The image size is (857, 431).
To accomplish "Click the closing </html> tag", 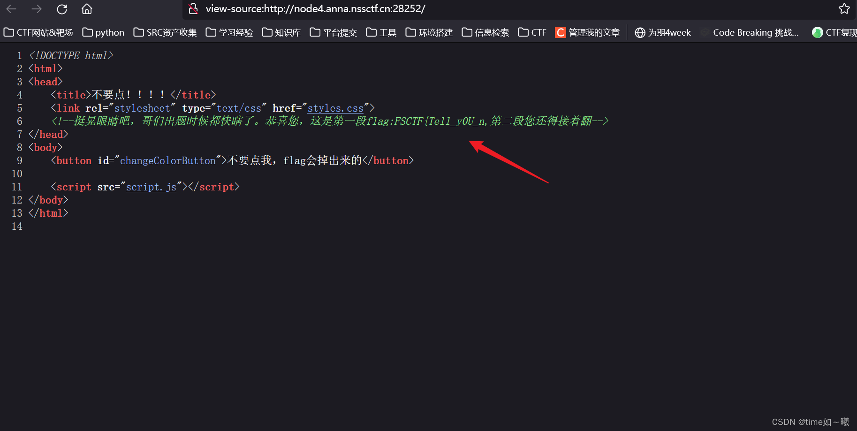I will [x=48, y=213].
